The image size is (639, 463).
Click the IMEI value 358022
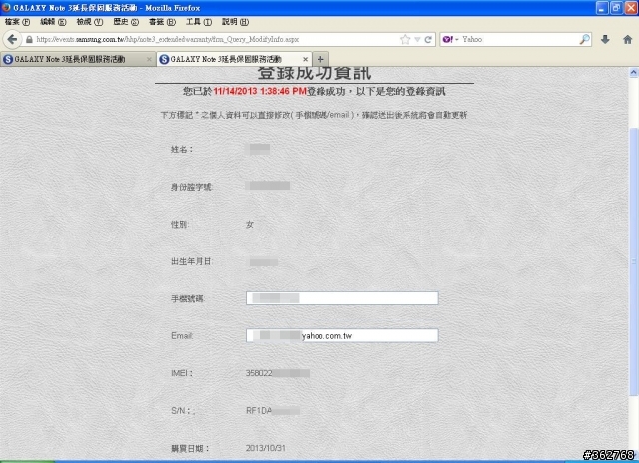click(x=259, y=373)
